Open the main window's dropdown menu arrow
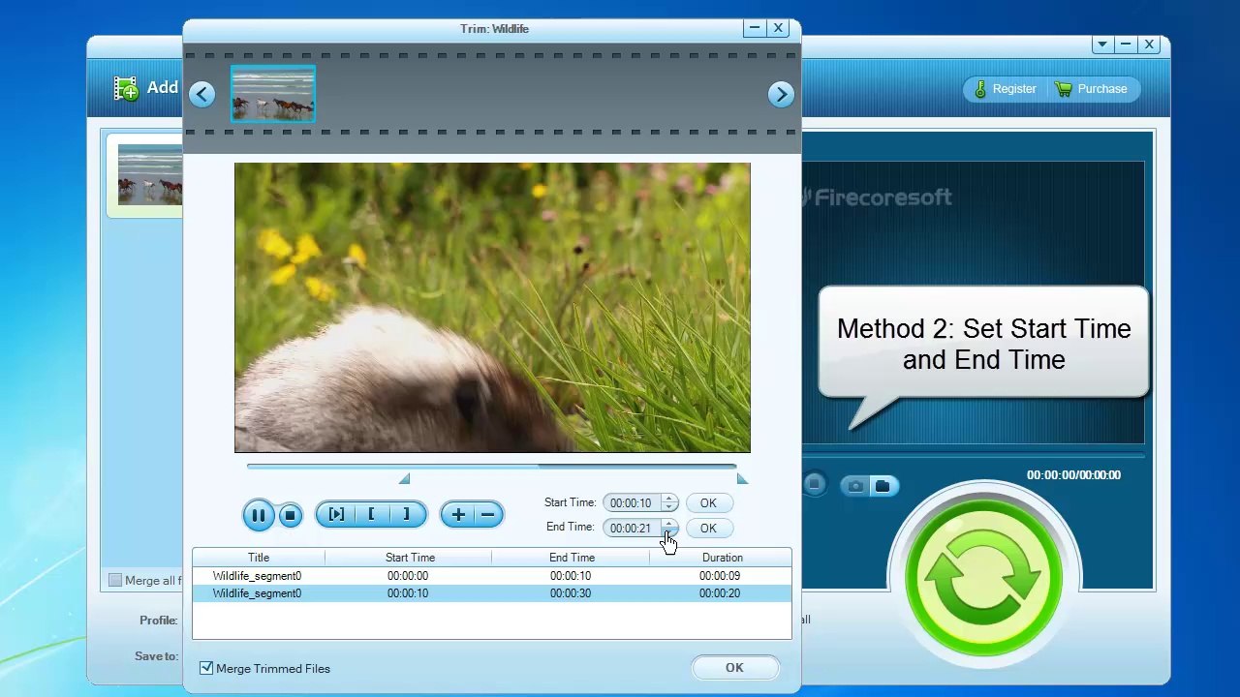Viewport: 1240px width, 697px height. tap(1101, 45)
